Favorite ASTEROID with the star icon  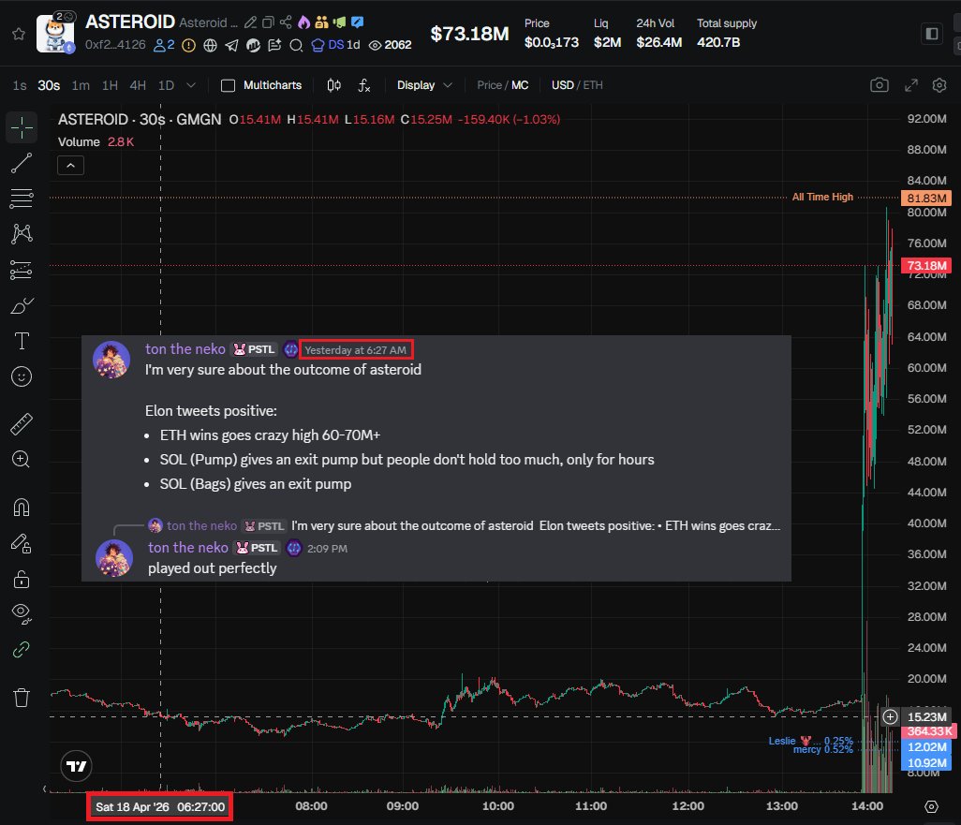[x=19, y=34]
